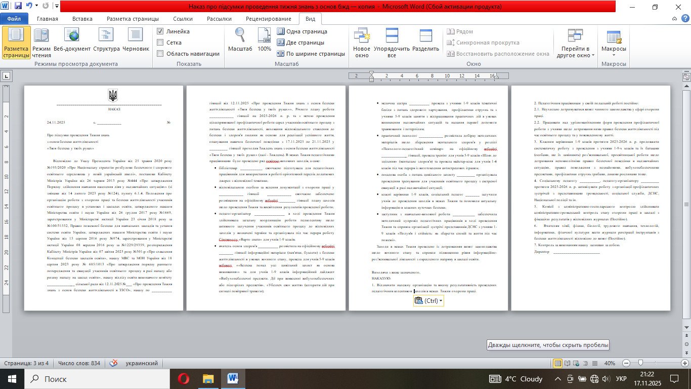Select the Web-document view icon
Image resolution: width=691 pixels, height=389 pixels.
[72, 35]
